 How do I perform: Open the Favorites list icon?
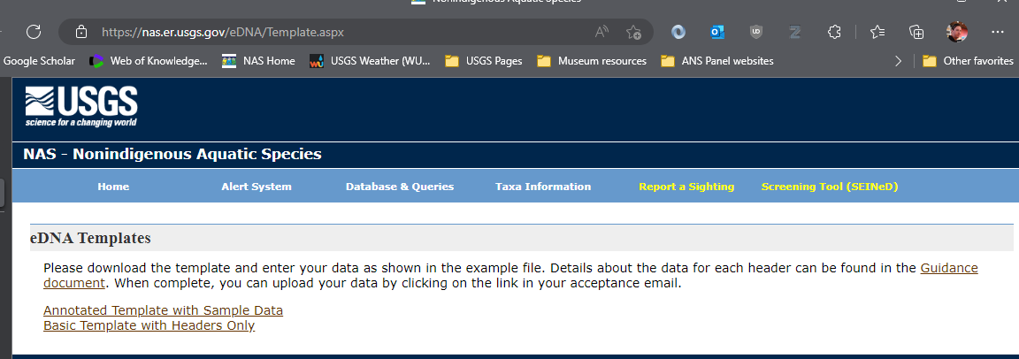(x=877, y=31)
